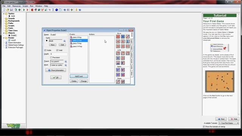Confirm object properties with OK button
Viewport: 242px width, 136px height.
point(56,77)
